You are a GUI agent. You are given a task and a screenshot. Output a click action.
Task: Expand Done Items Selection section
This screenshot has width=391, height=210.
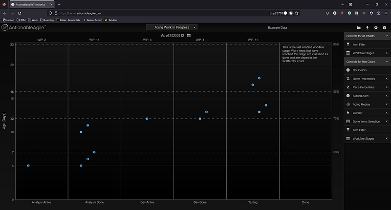tap(367, 121)
